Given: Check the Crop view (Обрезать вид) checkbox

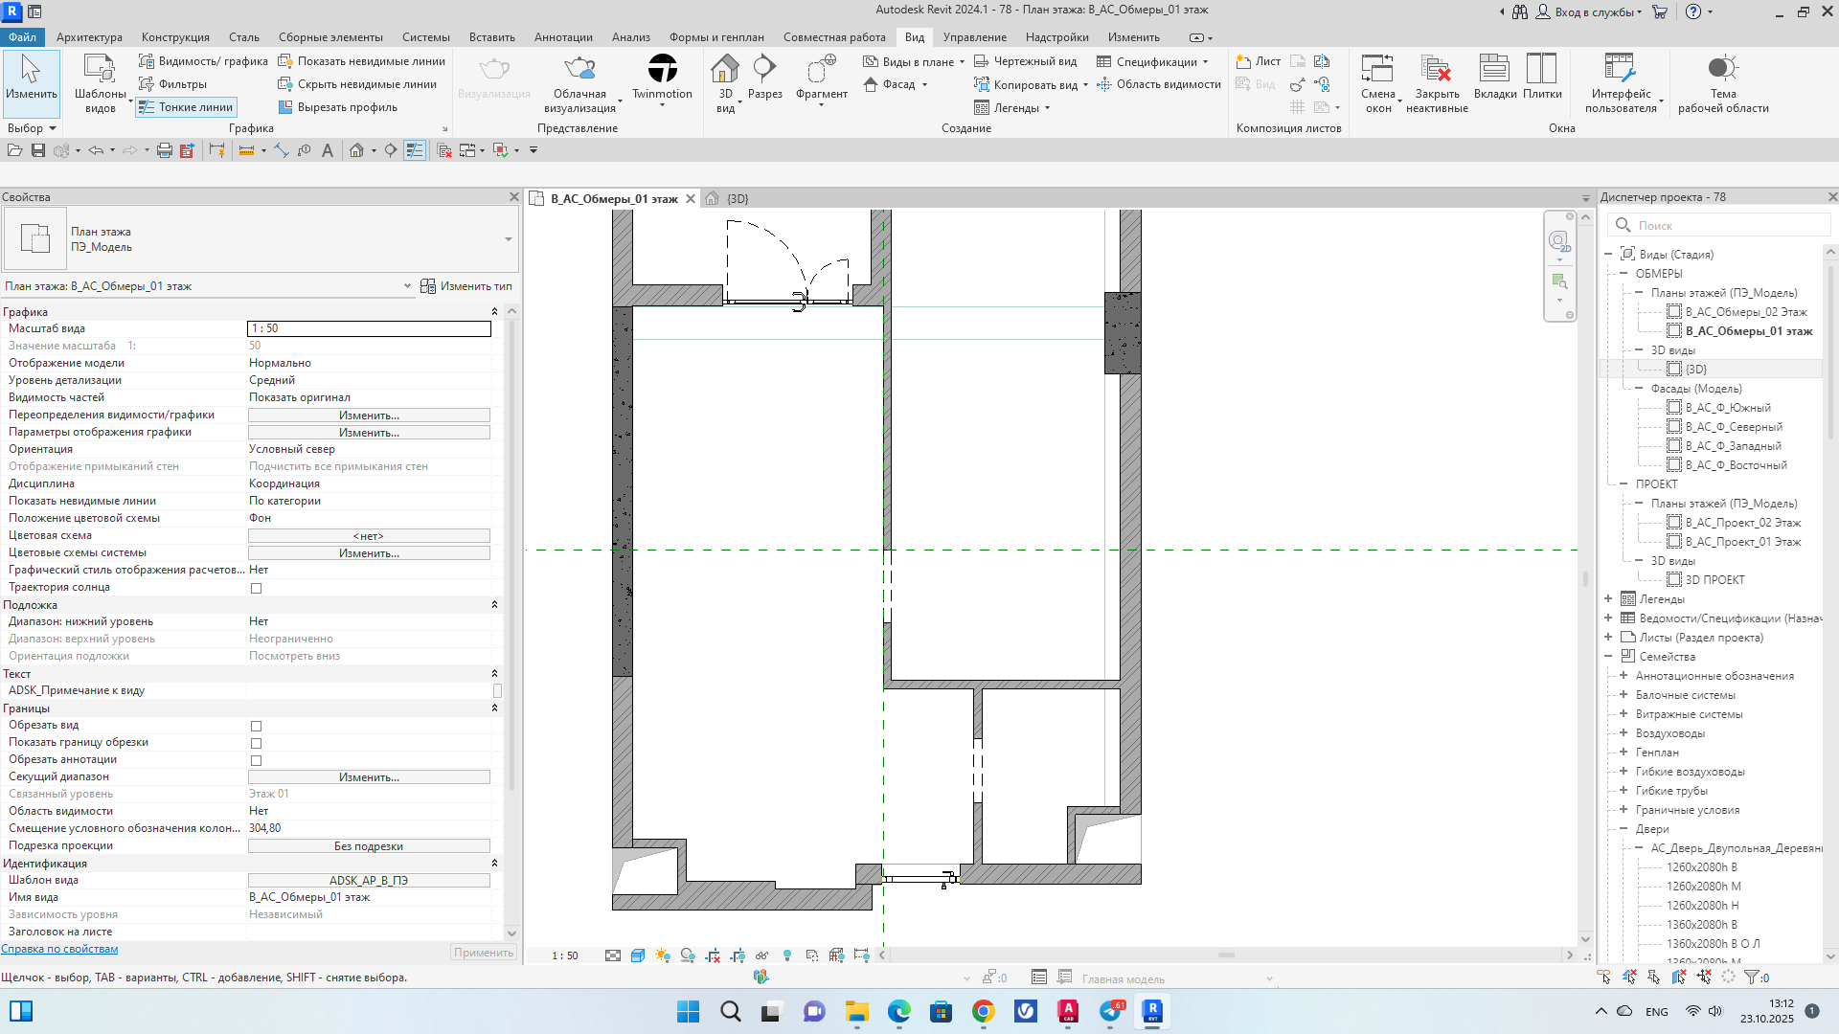Looking at the screenshot, I should point(256,726).
